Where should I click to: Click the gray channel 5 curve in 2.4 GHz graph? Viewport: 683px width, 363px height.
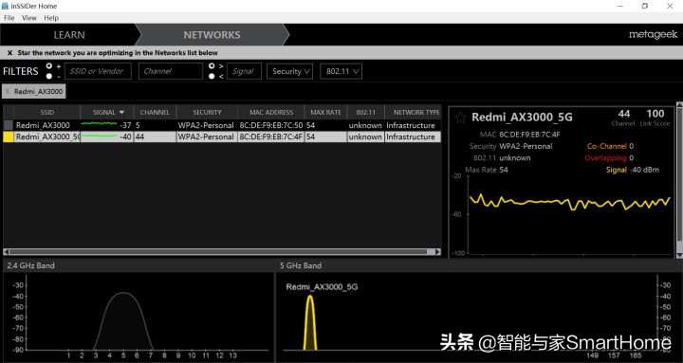click(123, 320)
